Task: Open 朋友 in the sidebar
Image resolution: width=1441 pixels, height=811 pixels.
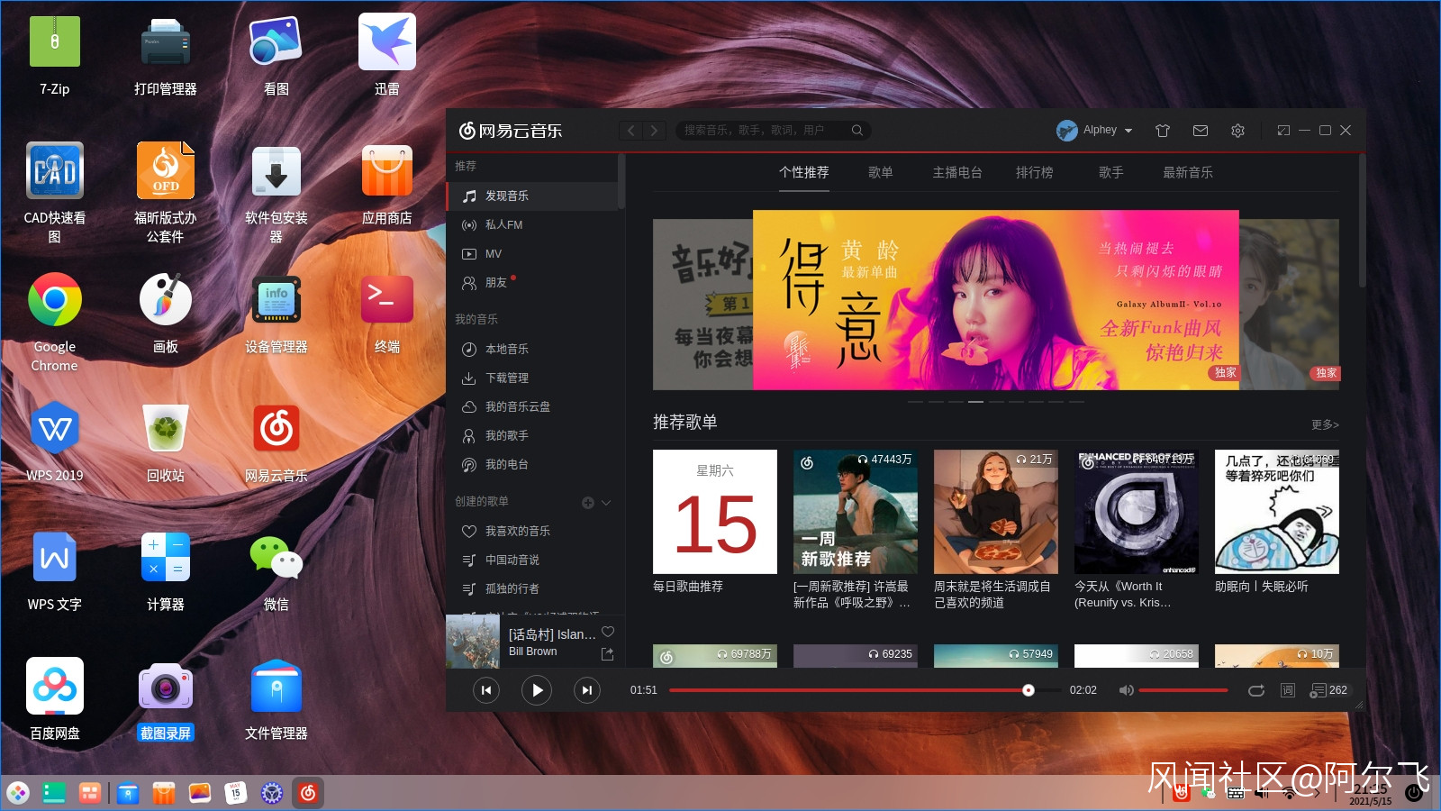Action: click(x=532, y=283)
